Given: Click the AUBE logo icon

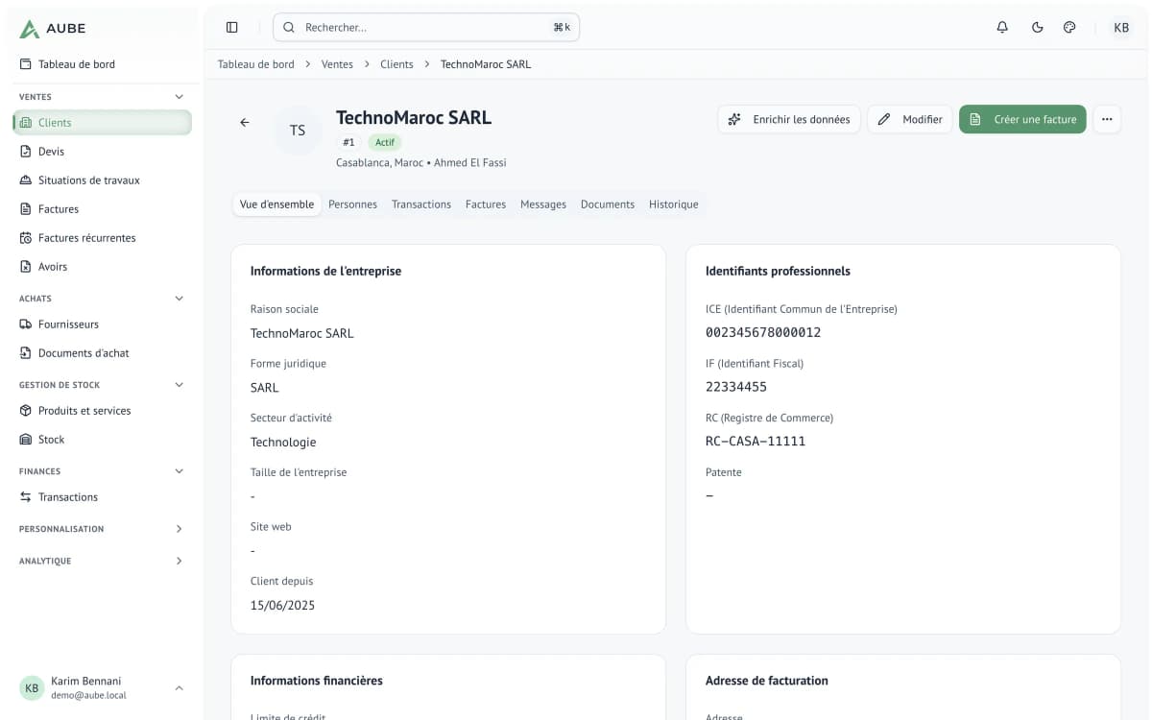Looking at the screenshot, I should pyautogui.click(x=30, y=29).
